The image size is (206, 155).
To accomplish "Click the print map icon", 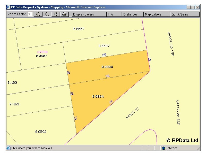I will (x=64, y=14).
